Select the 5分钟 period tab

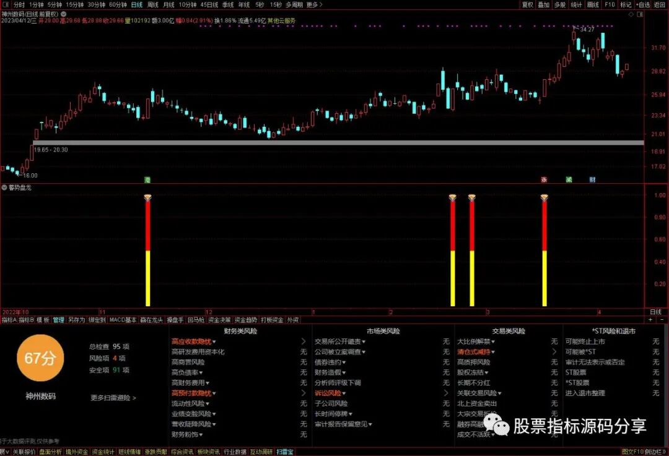tap(55, 5)
